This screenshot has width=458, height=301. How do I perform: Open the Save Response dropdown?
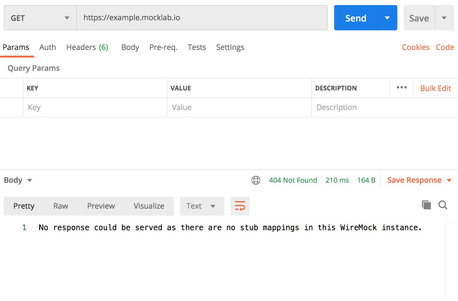419,180
